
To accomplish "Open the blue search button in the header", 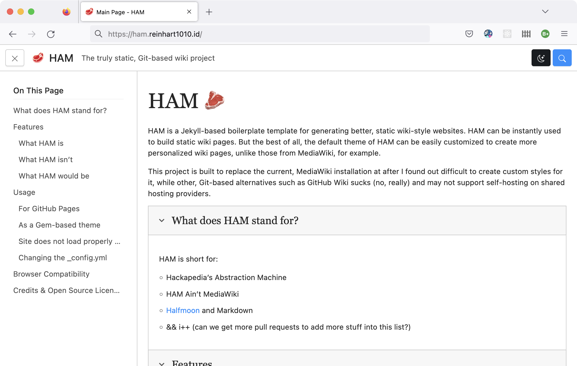I will point(562,58).
